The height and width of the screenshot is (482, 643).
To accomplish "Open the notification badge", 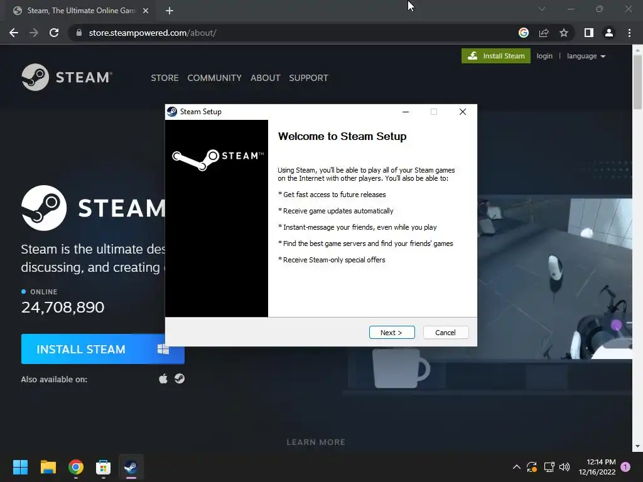I will (625, 467).
